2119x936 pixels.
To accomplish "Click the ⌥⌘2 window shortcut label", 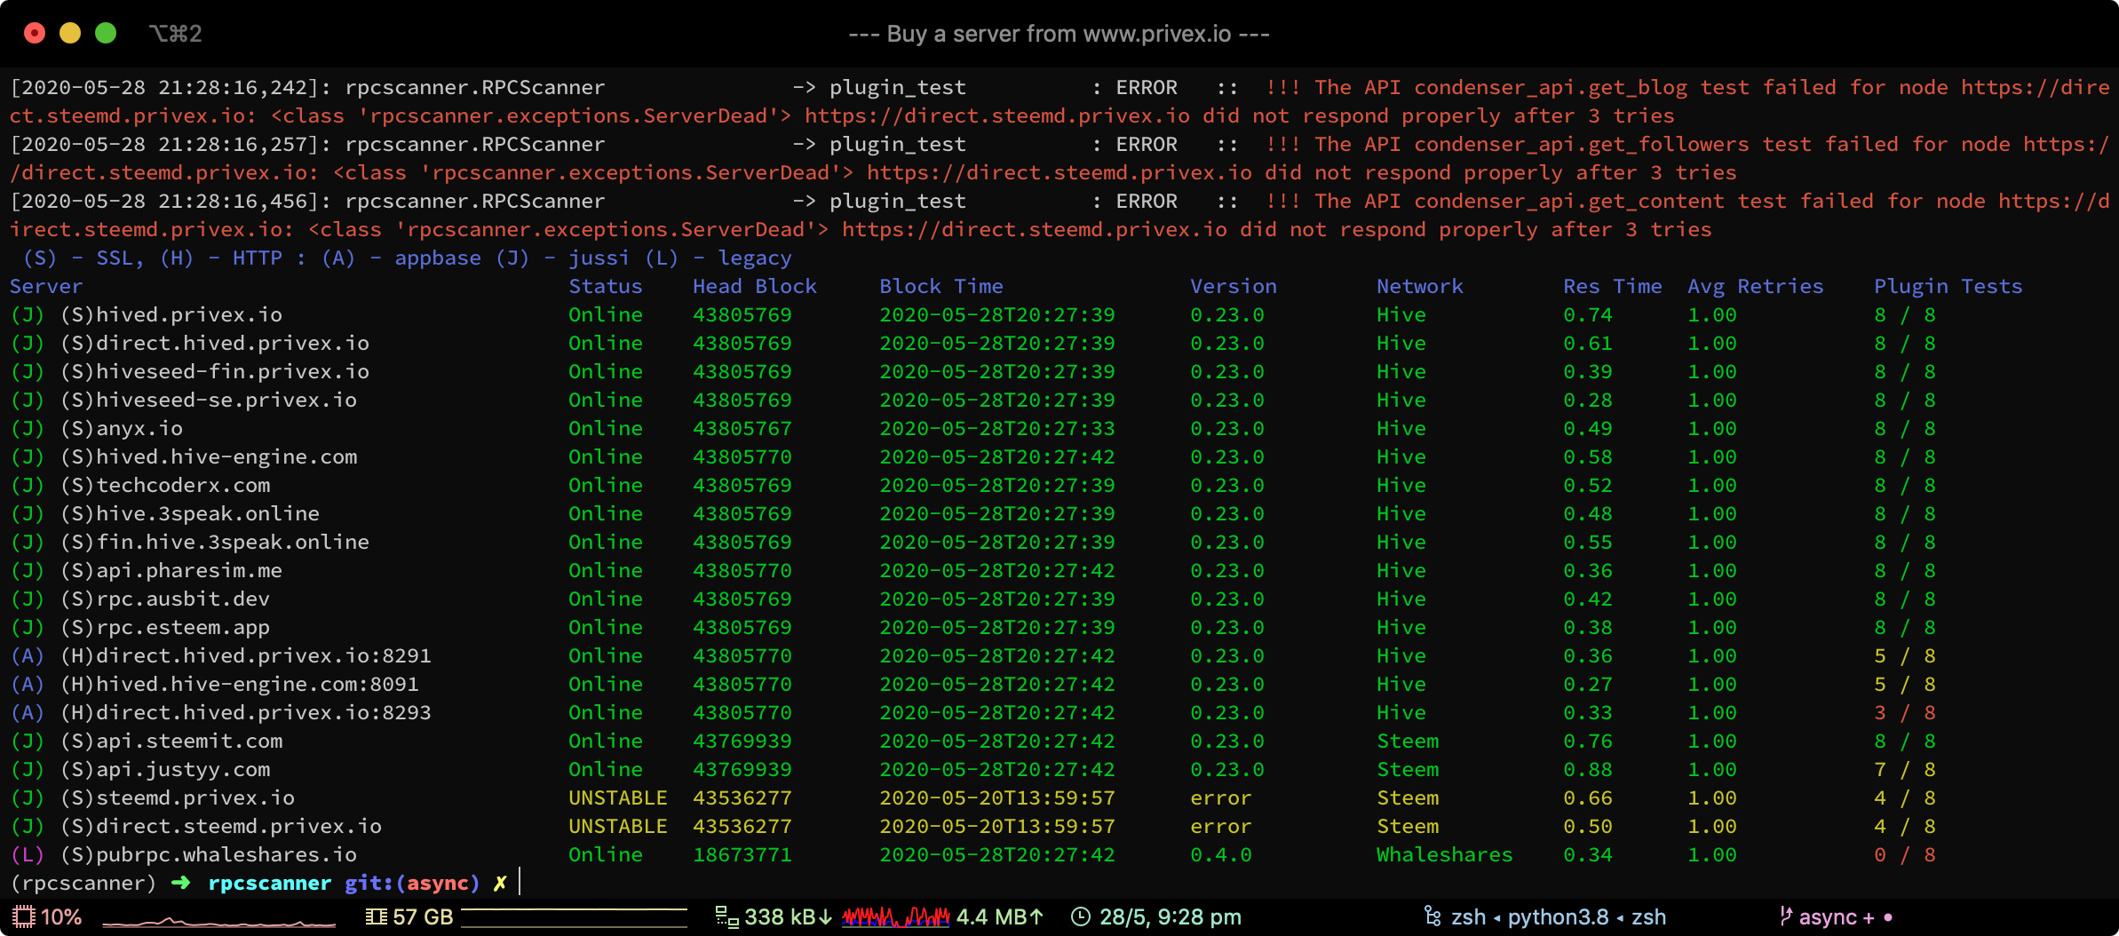I will [x=176, y=34].
